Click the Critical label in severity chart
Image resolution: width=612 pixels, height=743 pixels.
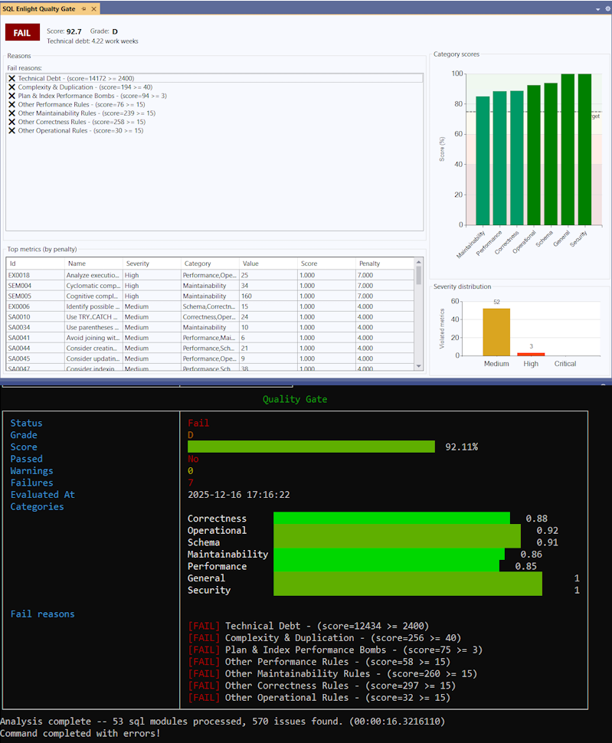coord(565,363)
